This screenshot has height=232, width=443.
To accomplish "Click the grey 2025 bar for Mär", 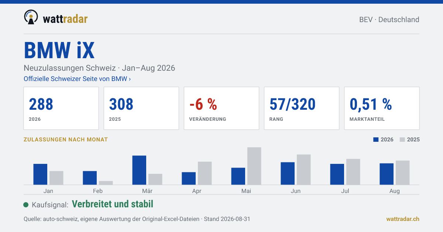I will pyautogui.click(x=155, y=179).
